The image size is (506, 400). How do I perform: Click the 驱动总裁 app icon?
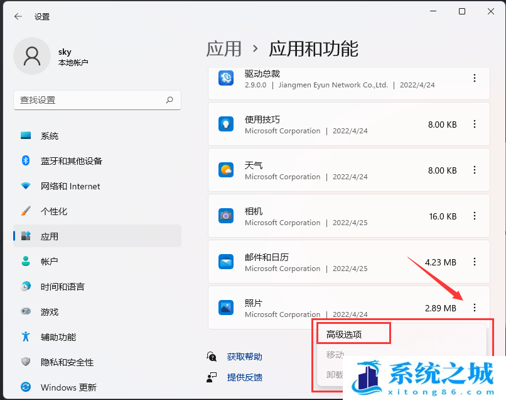[x=226, y=78]
